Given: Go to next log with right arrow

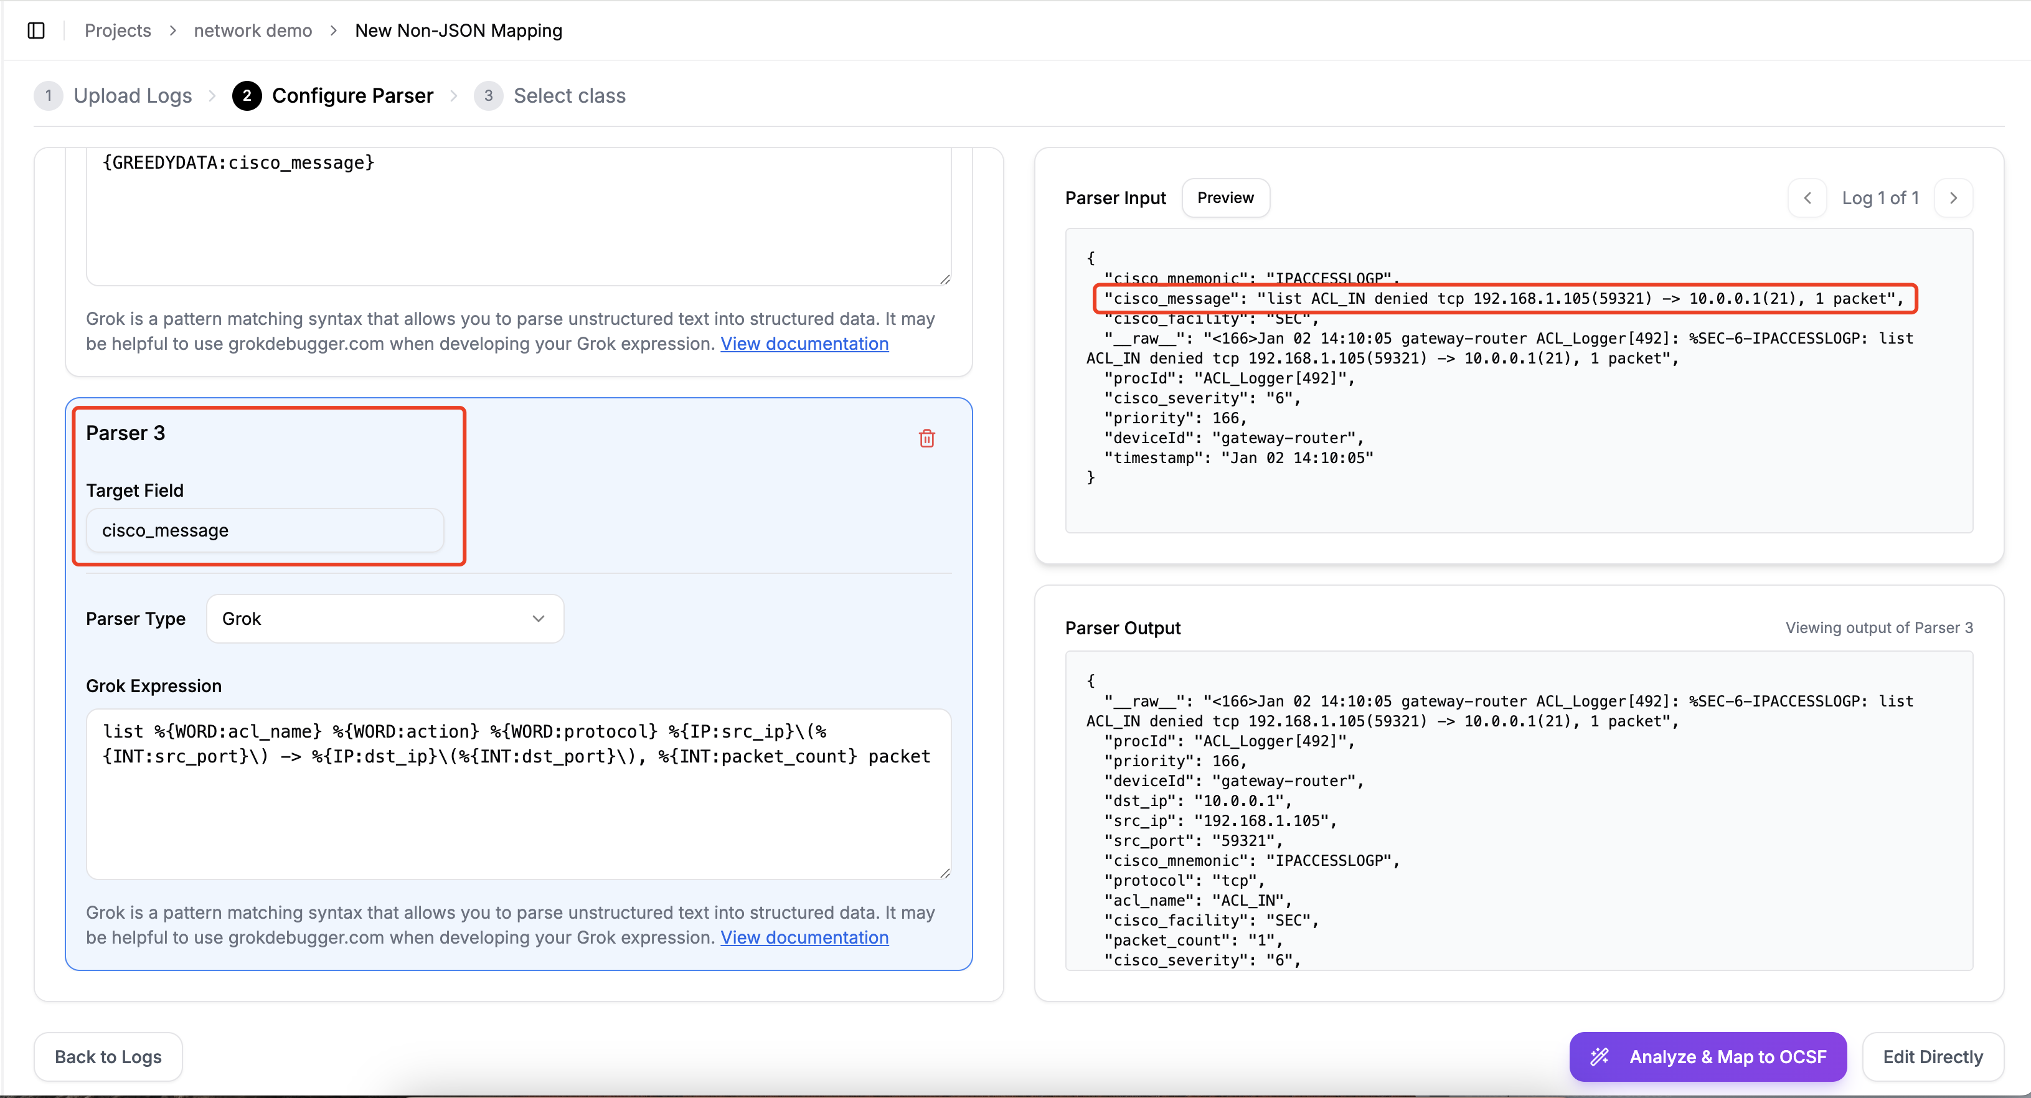Looking at the screenshot, I should pyautogui.click(x=1953, y=198).
